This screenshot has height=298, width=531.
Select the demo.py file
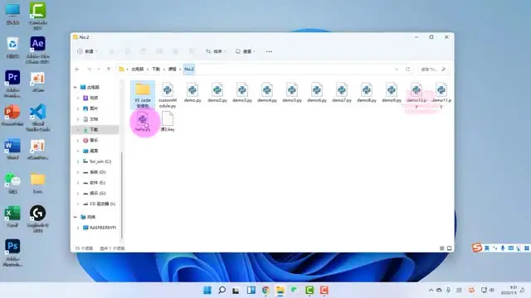pyautogui.click(x=192, y=93)
